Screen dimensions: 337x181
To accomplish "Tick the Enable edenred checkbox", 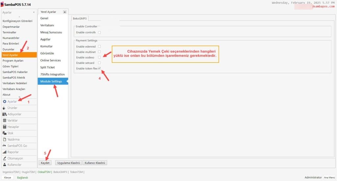I will 99,46.
